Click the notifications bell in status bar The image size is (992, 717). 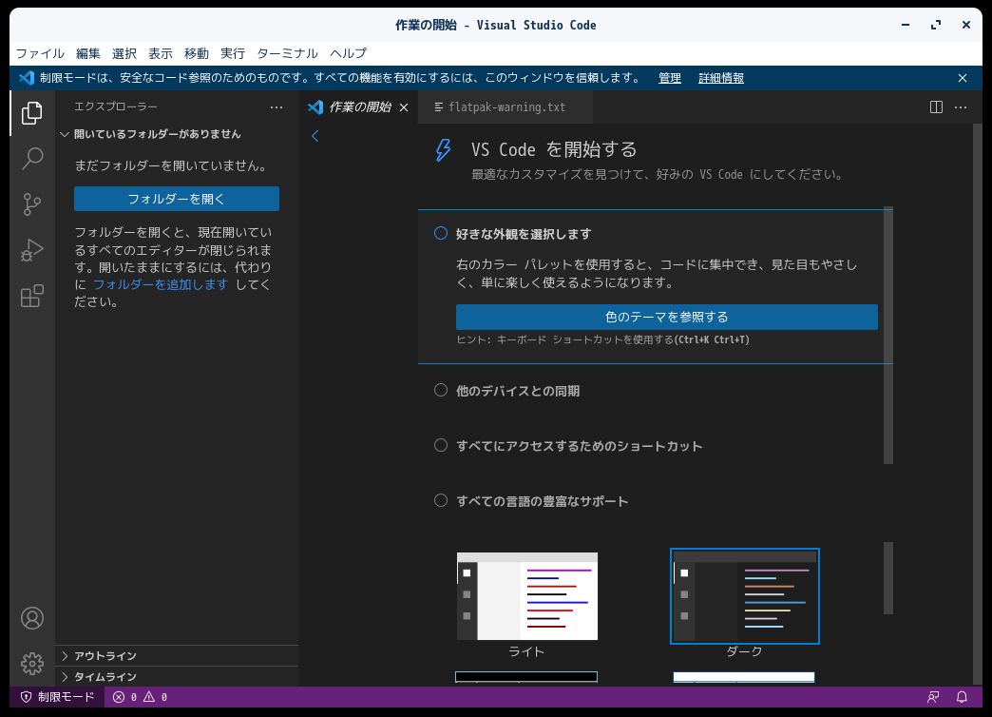pyautogui.click(x=962, y=697)
